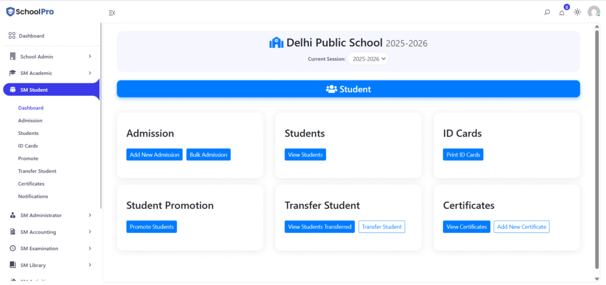The image size is (606, 285).
Task: Click the View Students Transferred button
Action: (x=320, y=226)
